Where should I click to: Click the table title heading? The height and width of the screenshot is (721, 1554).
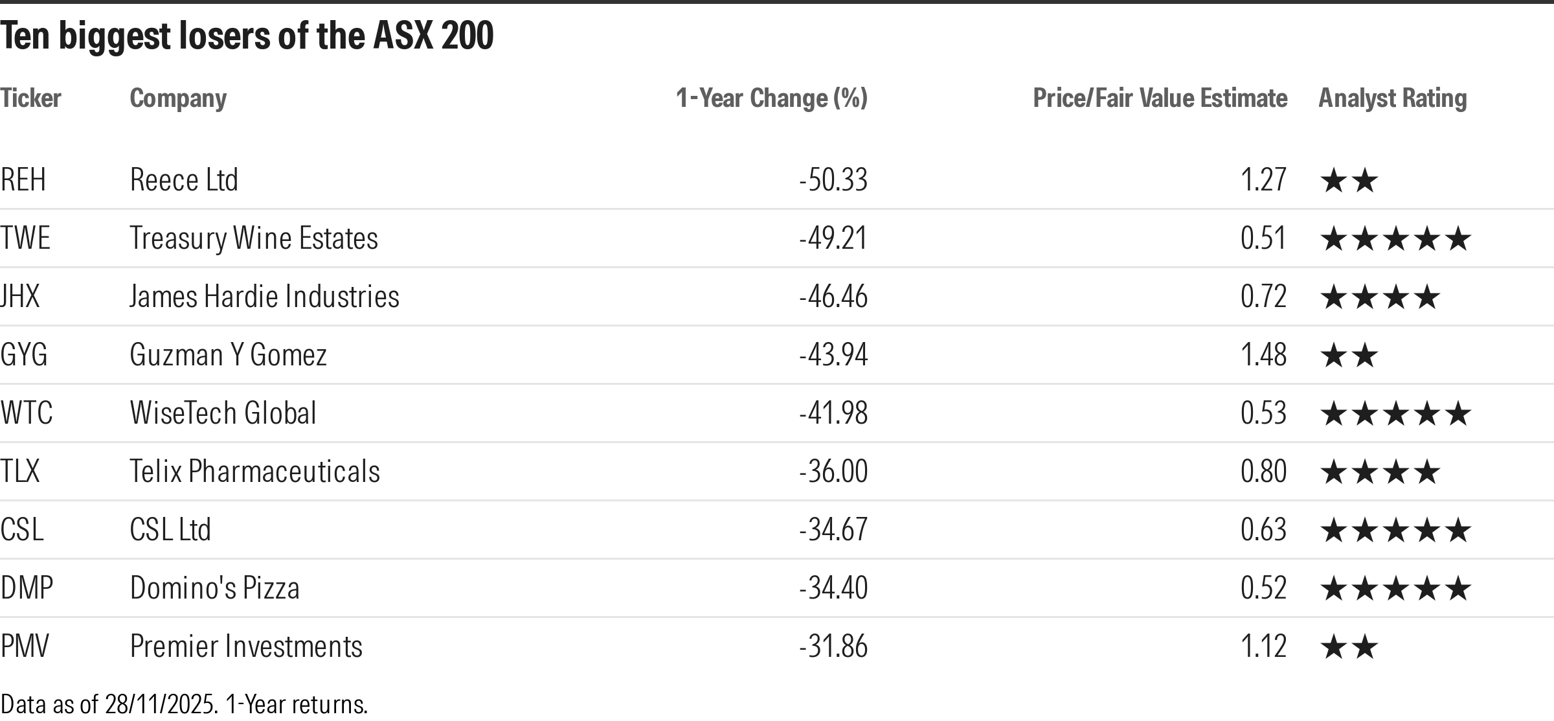[x=247, y=36]
